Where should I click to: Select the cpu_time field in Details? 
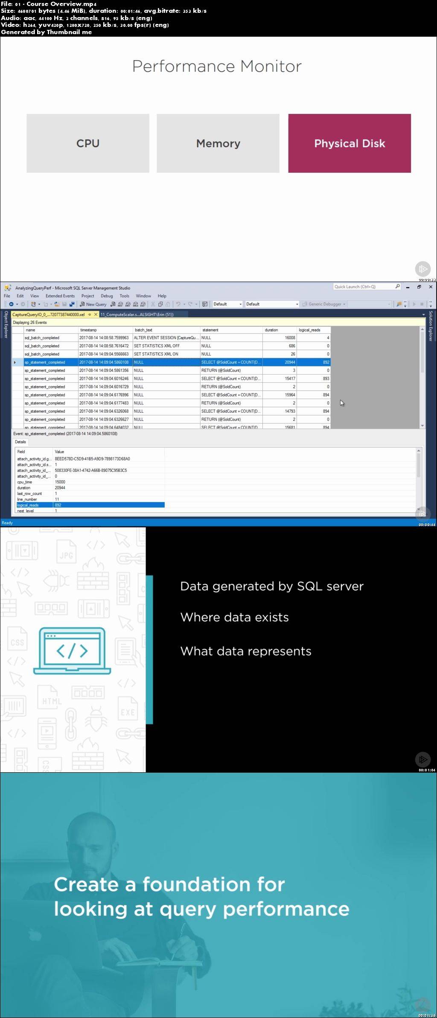90,482
